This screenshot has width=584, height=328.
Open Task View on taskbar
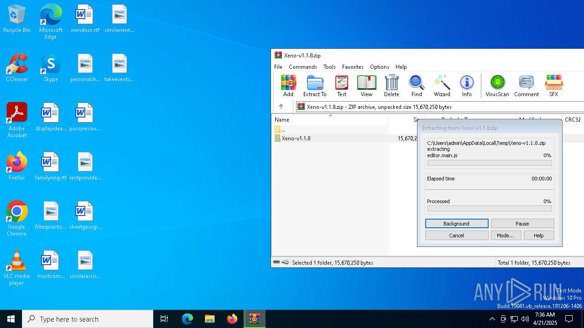click(x=164, y=319)
